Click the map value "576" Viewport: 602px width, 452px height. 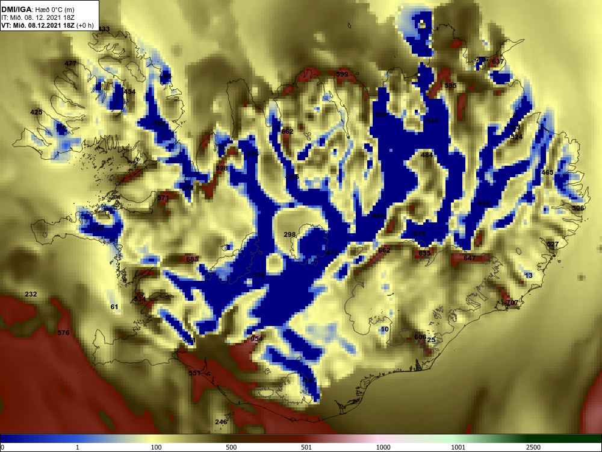[x=63, y=333]
